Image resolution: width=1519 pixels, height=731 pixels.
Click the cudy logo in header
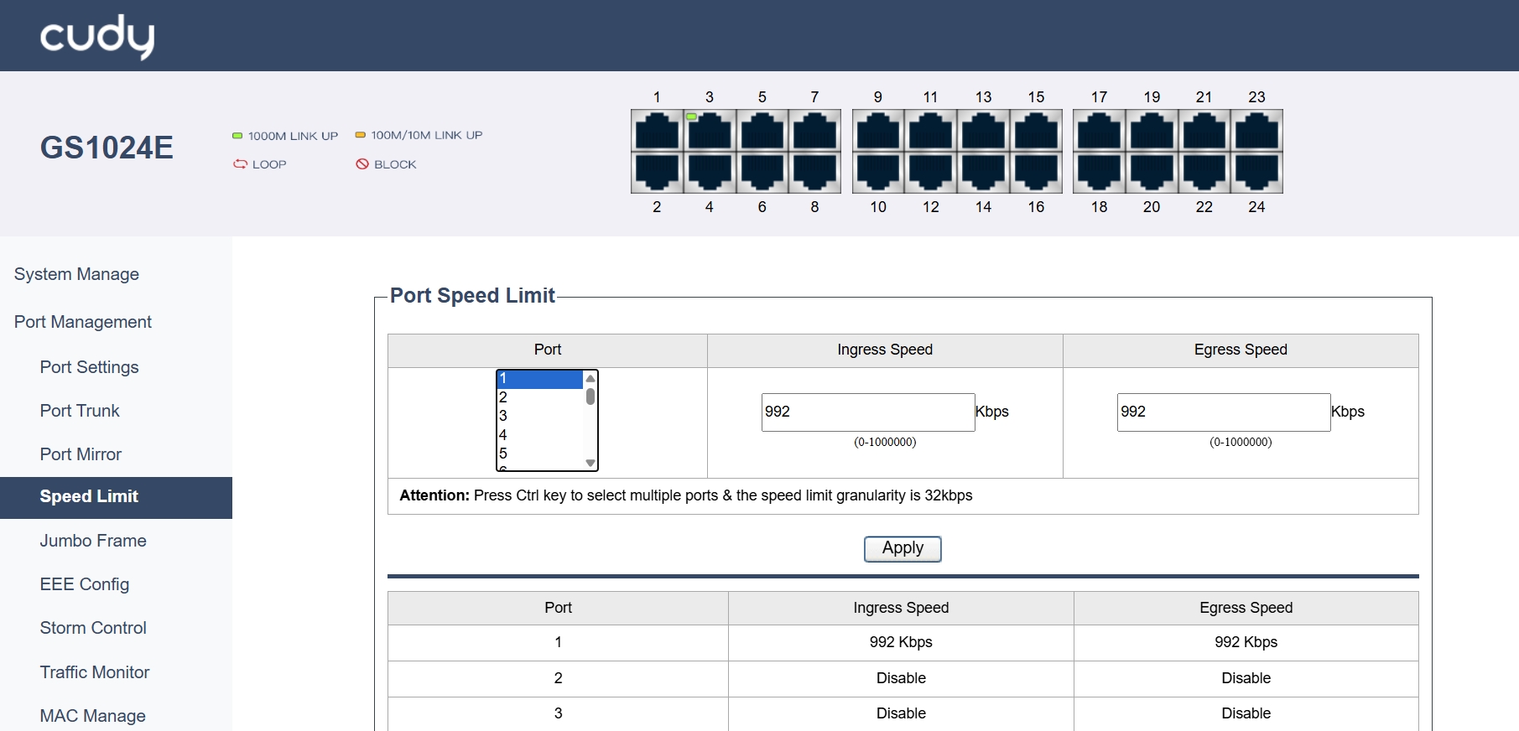point(96,36)
